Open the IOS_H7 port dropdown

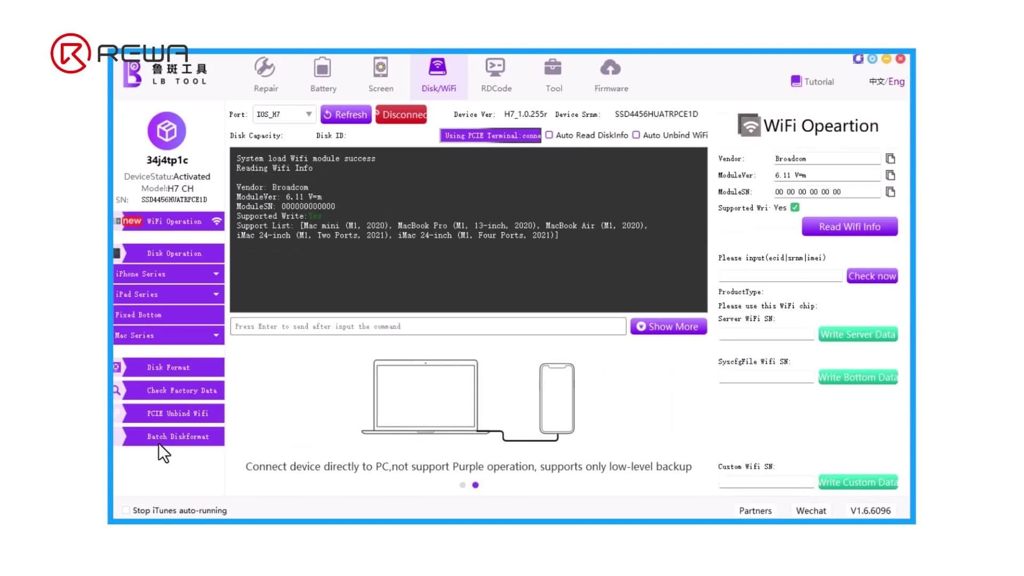coord(284,114)
